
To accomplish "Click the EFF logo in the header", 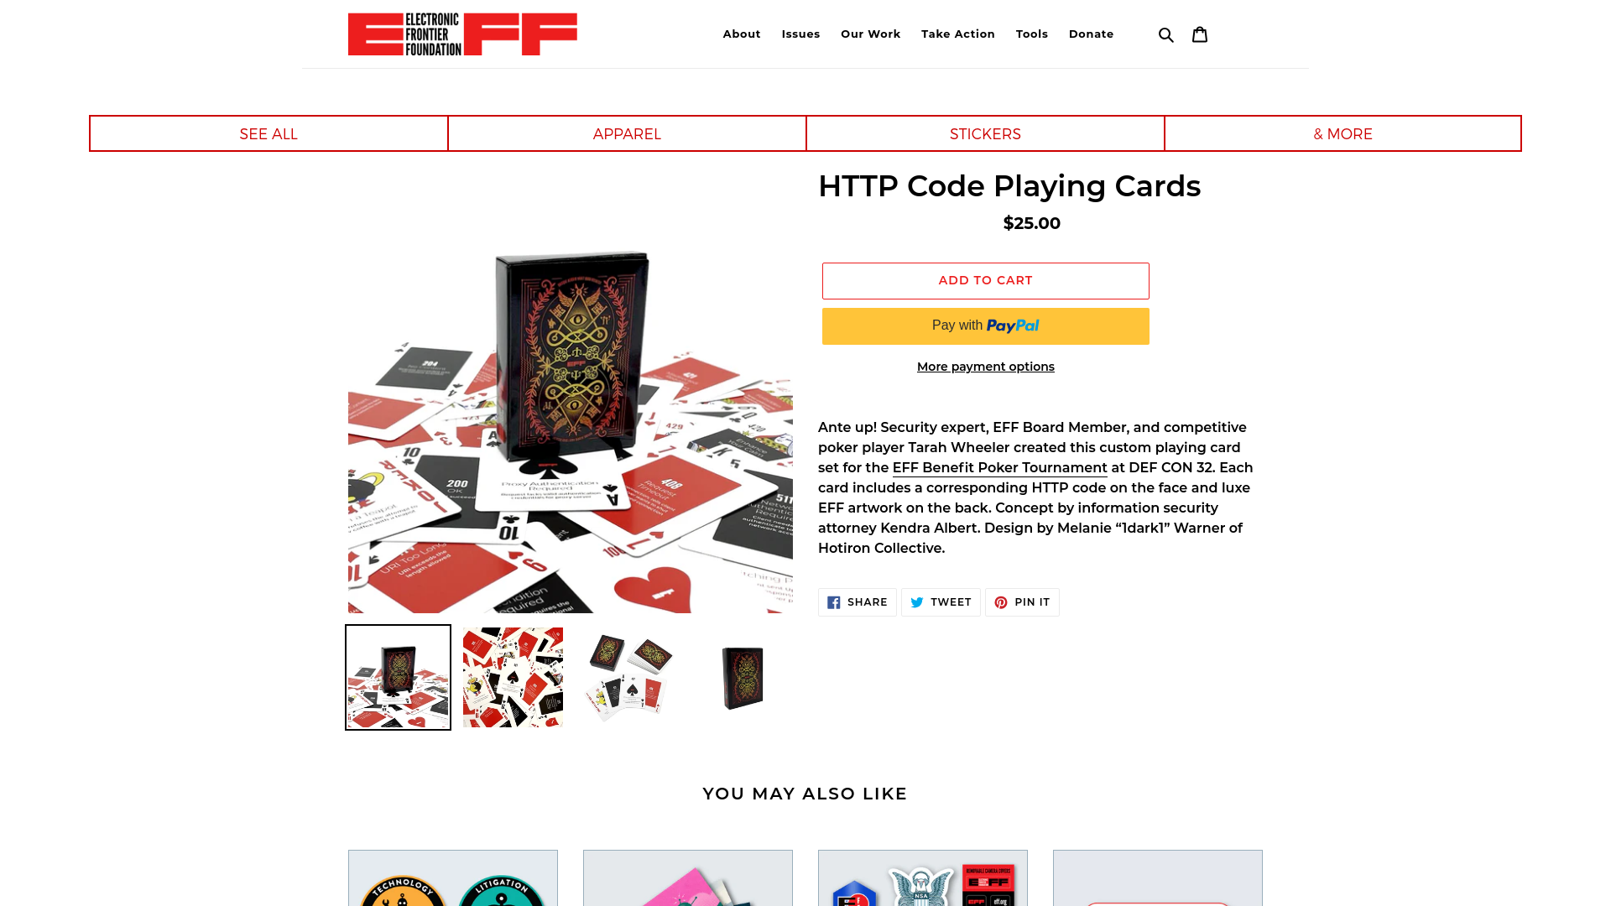I will click(x=462, y=34).
